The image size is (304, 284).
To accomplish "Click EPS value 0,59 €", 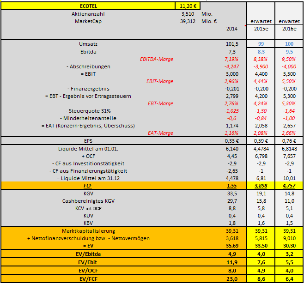I will tap(261, 141).
